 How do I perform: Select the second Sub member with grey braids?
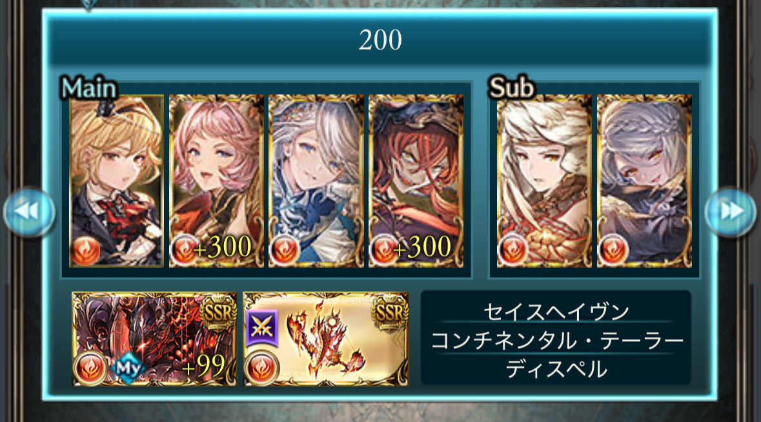coord(644,181)
